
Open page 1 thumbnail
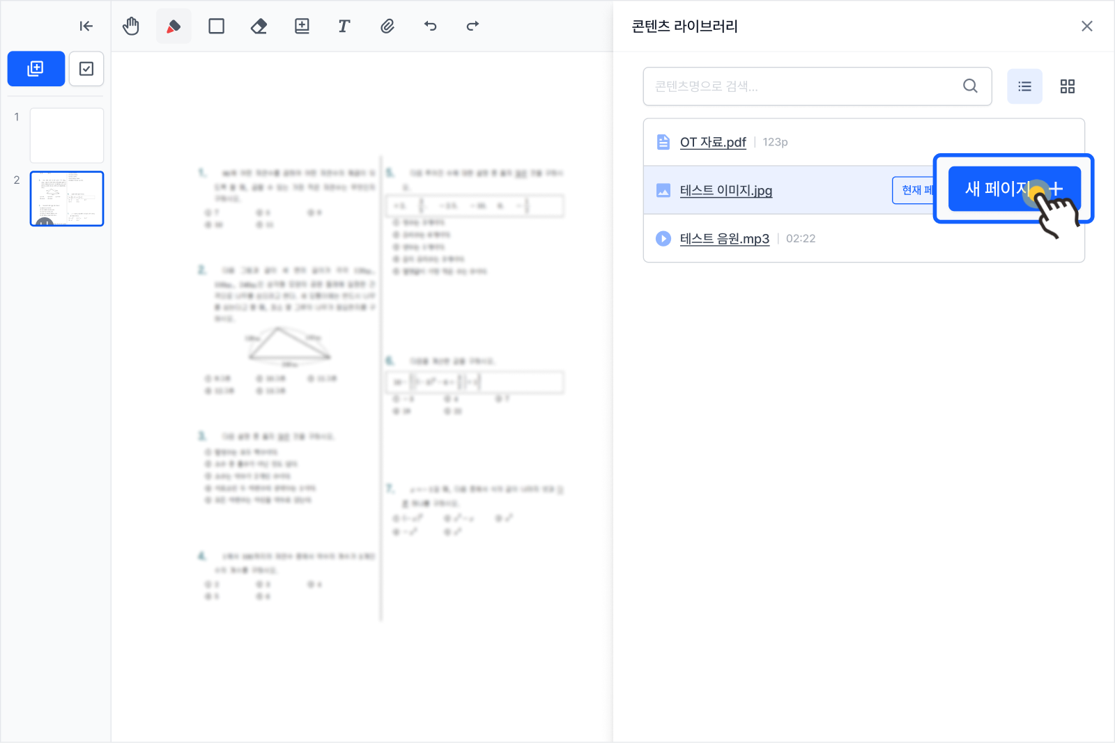coord(67,135)
